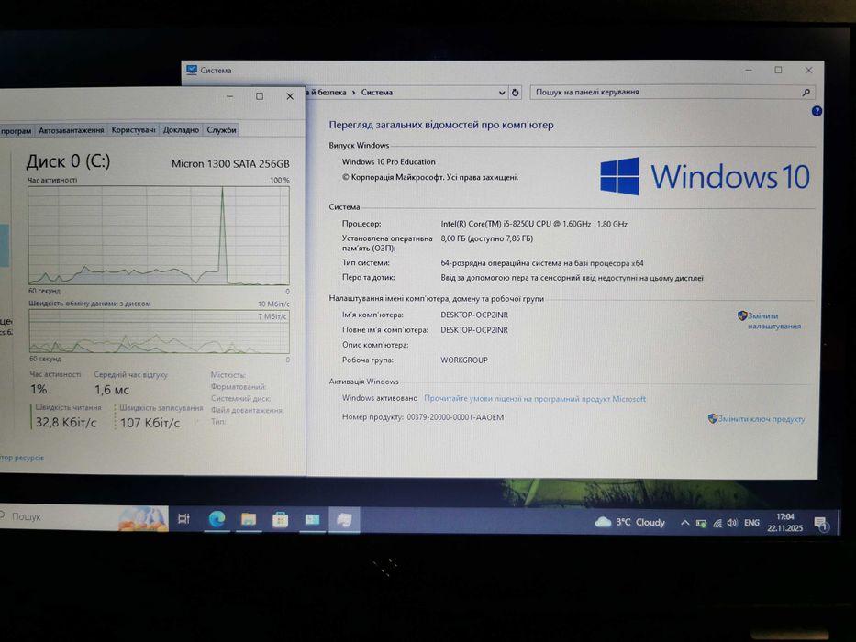
Task: Click the Система window title icon
Action: [x=192, y=70]
